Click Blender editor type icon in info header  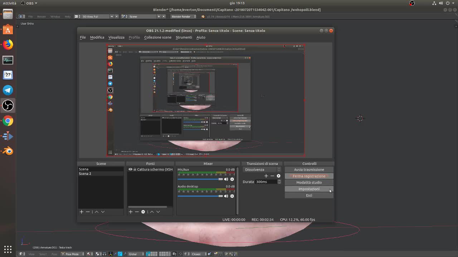pos(21,16)
